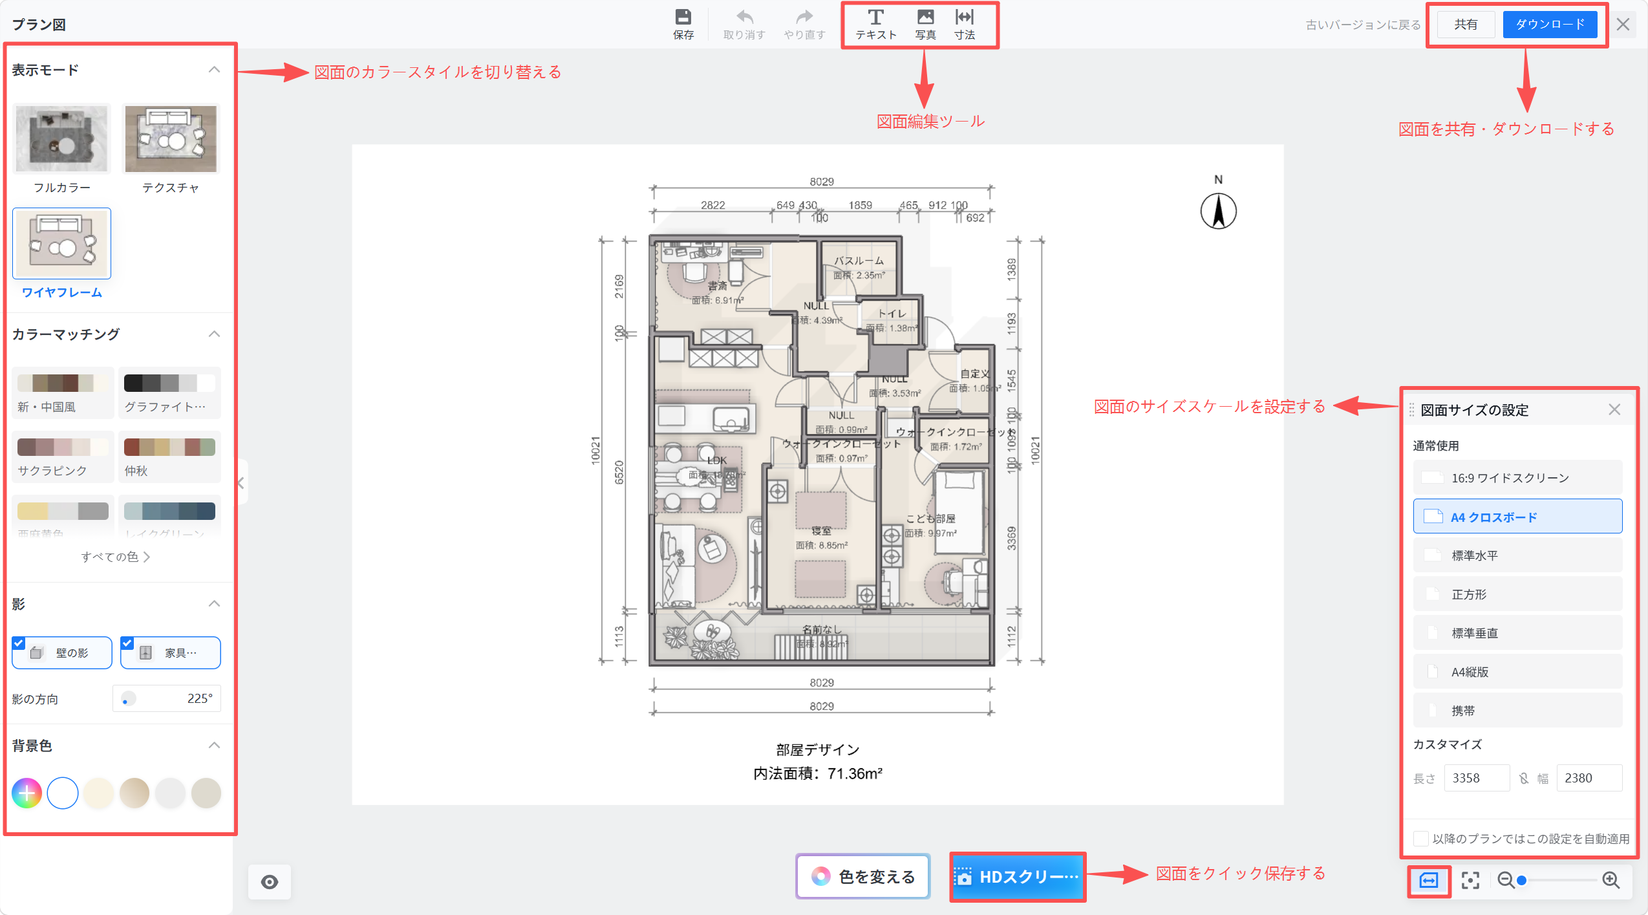Choose 標準垂直 size
The height and width of the screenshot is (915, 1648).
coord(1517,632)
